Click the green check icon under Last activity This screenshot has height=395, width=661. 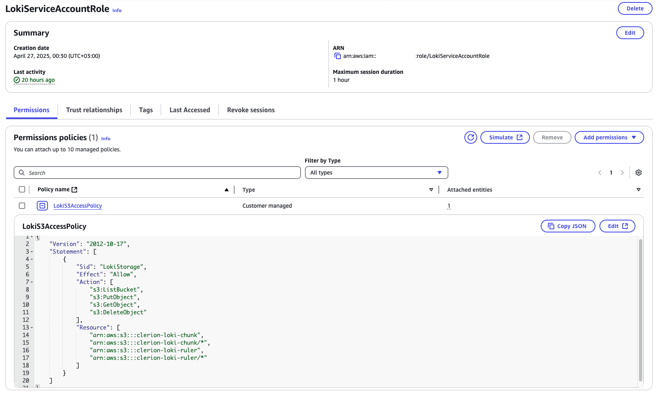[17, 80]
